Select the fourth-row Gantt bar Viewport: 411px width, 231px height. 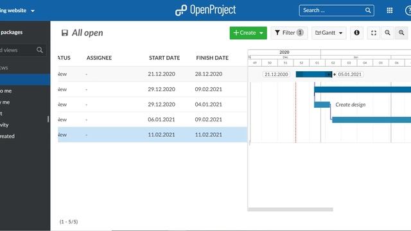[371, 120]
